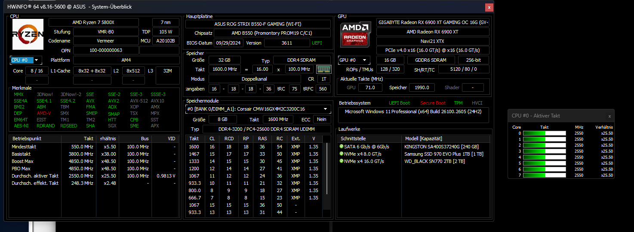Screen dimensions: 634x232
Task: Click the Speicher clock 1990.0 value
Action: click(422, 87)
